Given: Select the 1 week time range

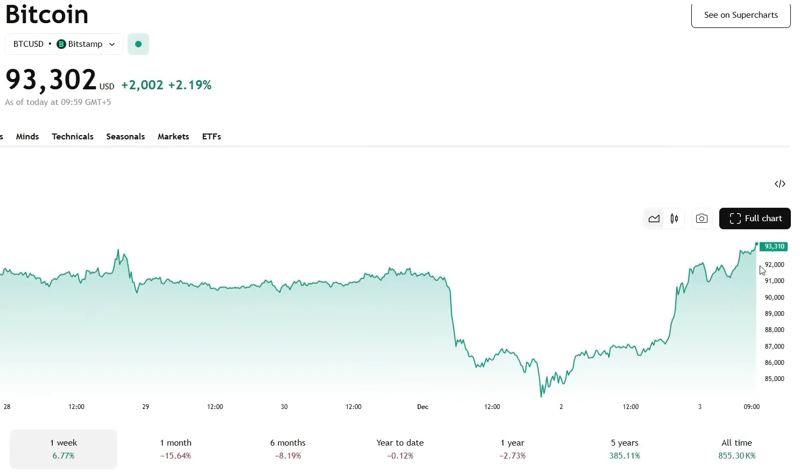Looking at the screenshot, I should [64, 449].
